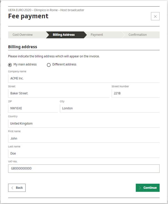
Task: Open the Country field showing United Kingdom
Action: tap(84, 123)
